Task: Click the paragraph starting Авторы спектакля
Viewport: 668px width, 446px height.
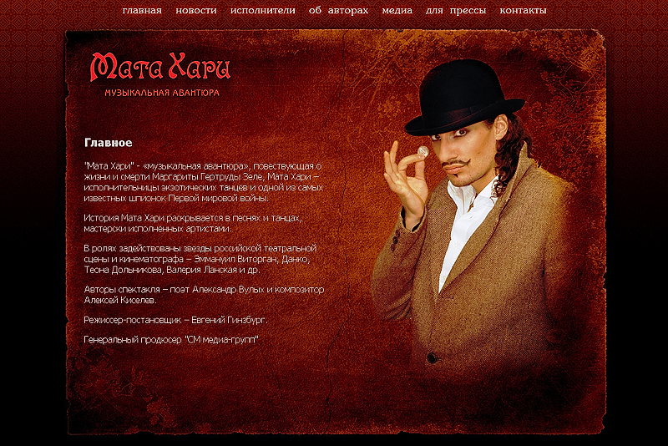Action: [x=204, y=294]
